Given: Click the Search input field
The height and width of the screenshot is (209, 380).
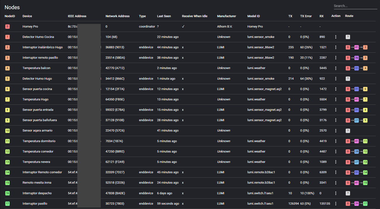Looking at the screenshot, I should 355,6.
